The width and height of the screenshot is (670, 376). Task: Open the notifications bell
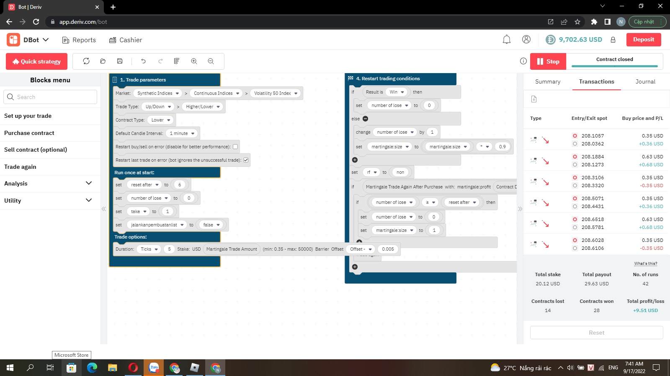pos(506,39)
